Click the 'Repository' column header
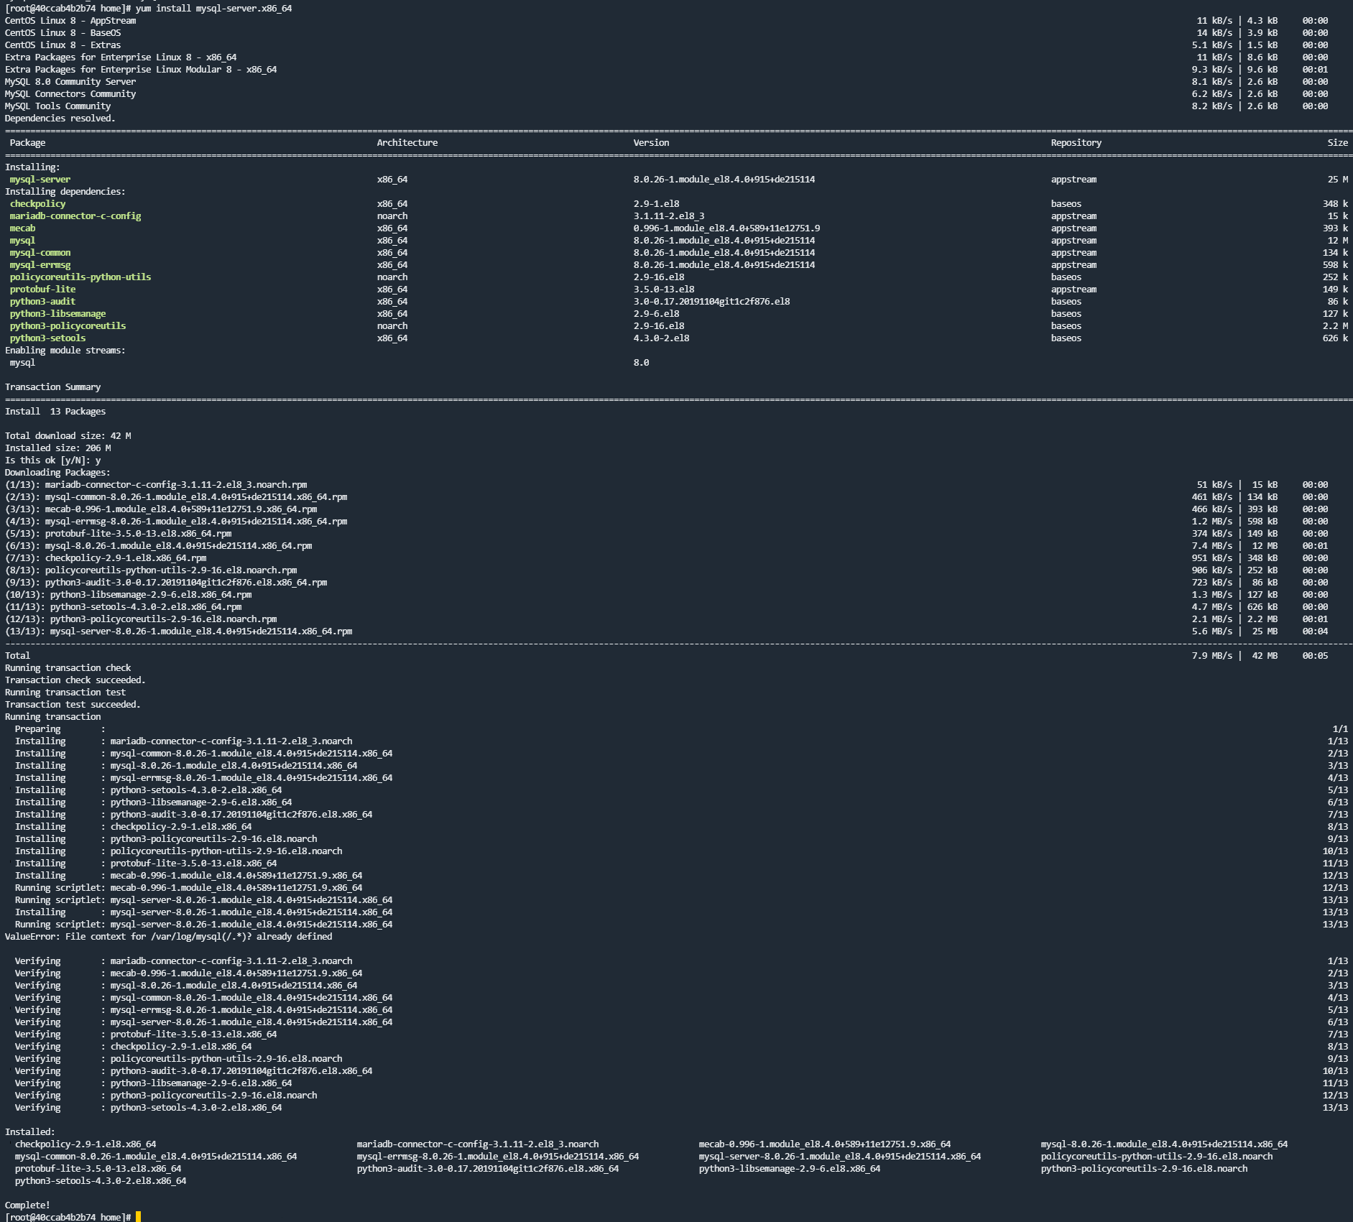The width and height of the screenshot is (1353, 1222). [x=1076, y=143]
